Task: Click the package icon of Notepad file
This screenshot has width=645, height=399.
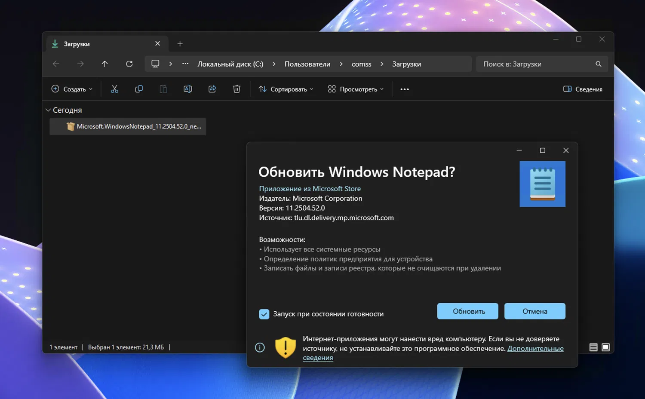Action: pyautogui.click(x=71, y=126)
